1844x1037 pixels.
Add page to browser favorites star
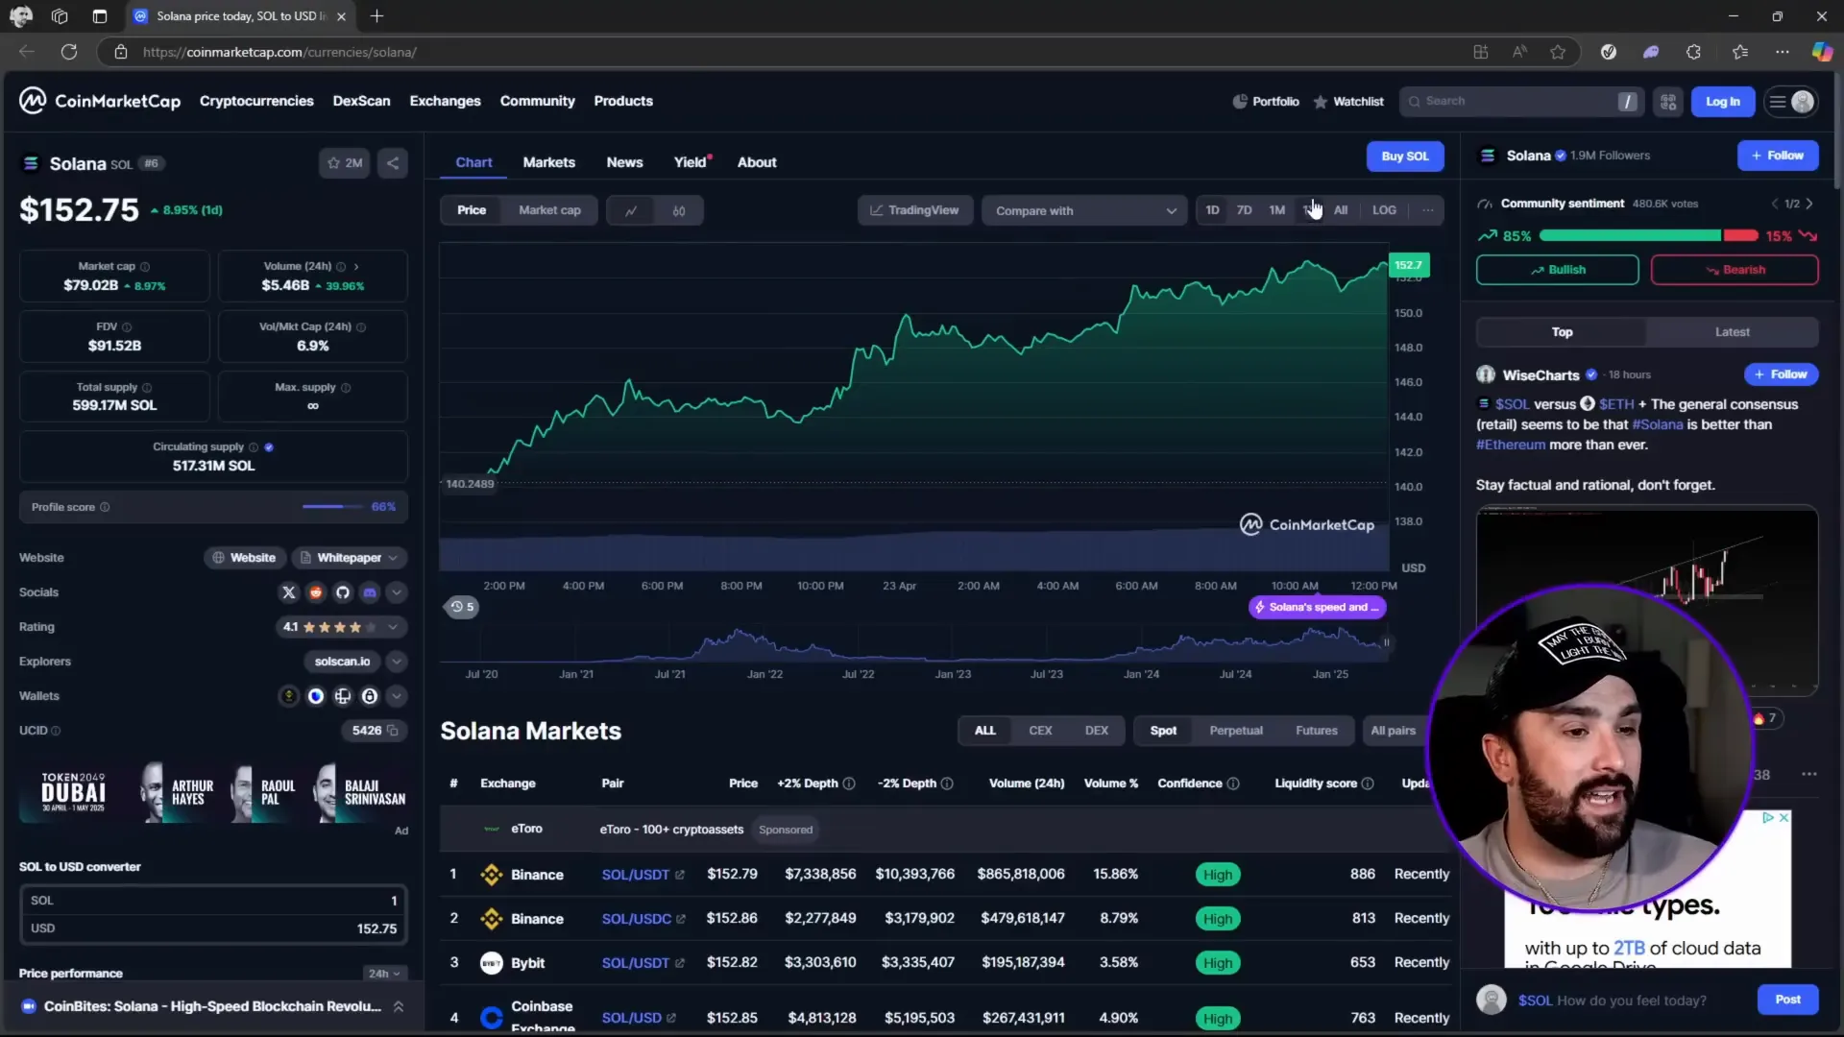tap(1558, 52)
